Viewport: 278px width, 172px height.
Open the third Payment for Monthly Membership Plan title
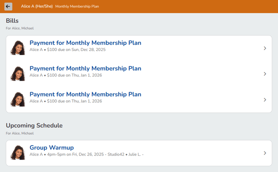click(x=85, y=94)
